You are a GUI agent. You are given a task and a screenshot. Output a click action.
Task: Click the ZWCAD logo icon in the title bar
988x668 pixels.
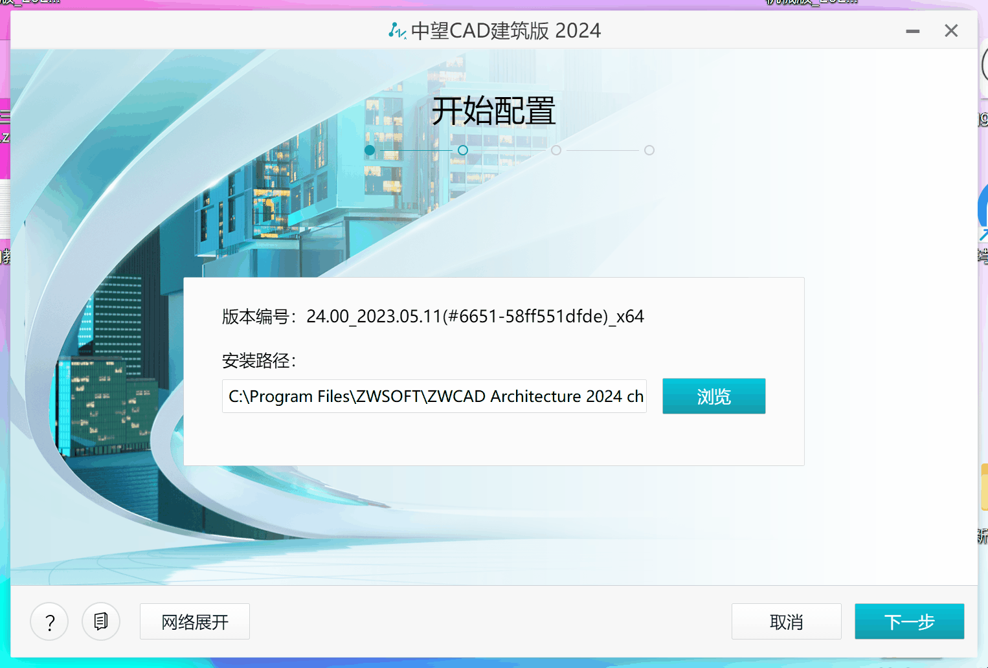[397, 30]
